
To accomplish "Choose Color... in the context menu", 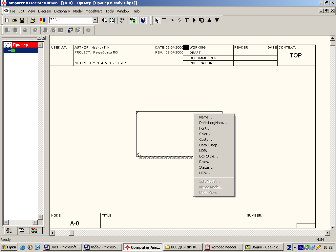I will pyautogui.click(x=205, y=134).
